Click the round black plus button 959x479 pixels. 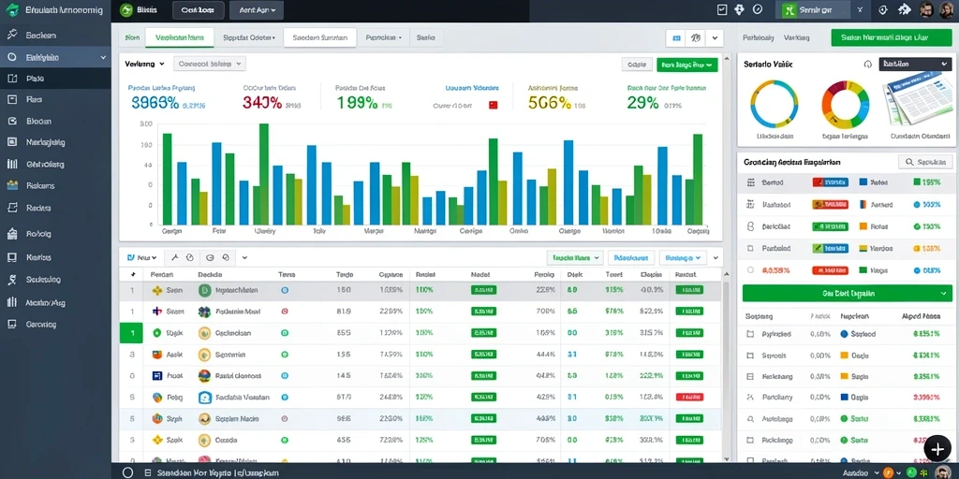937,448
